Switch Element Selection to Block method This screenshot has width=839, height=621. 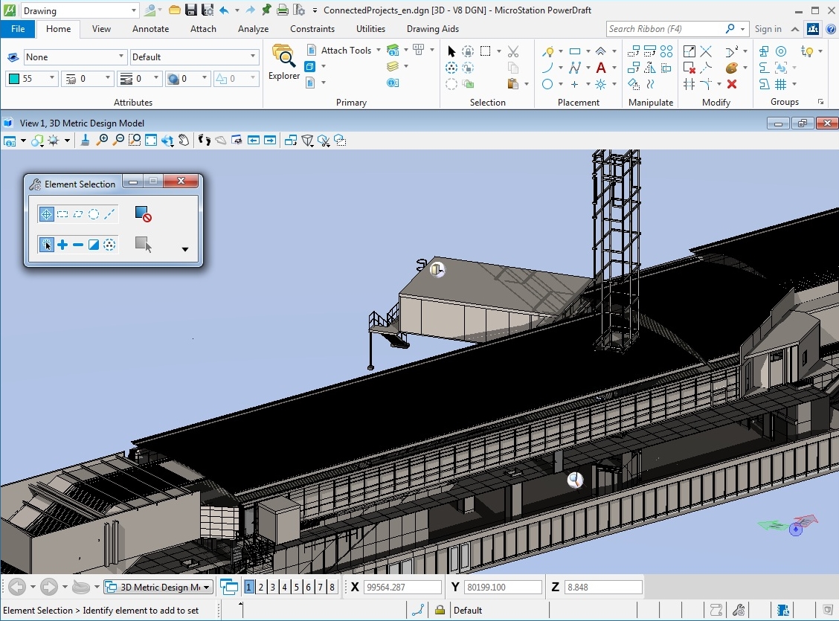(x=62, y=214)
